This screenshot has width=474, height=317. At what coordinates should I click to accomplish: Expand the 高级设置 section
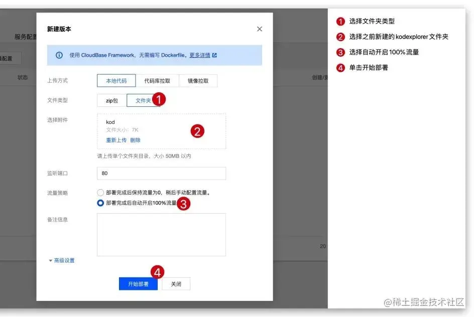(62, 260)
